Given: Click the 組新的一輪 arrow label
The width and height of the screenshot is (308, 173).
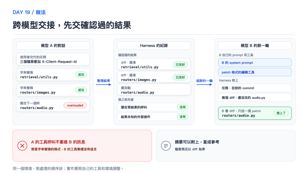Looking at the screenshot, I should coord(204,81).
